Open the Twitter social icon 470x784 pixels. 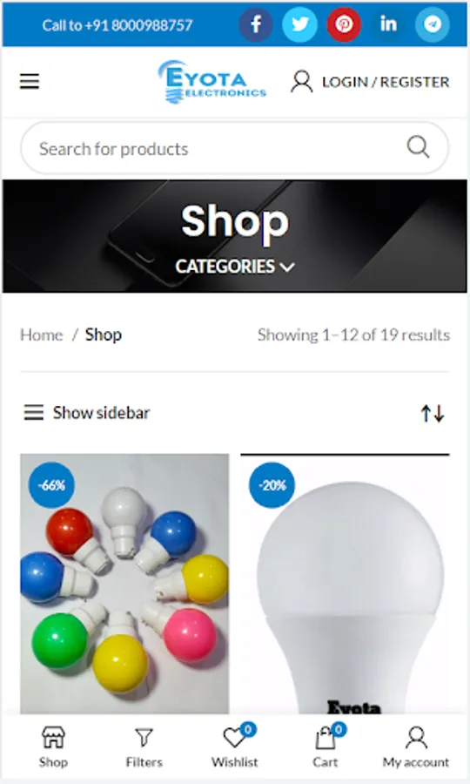(x=299, y=24)
